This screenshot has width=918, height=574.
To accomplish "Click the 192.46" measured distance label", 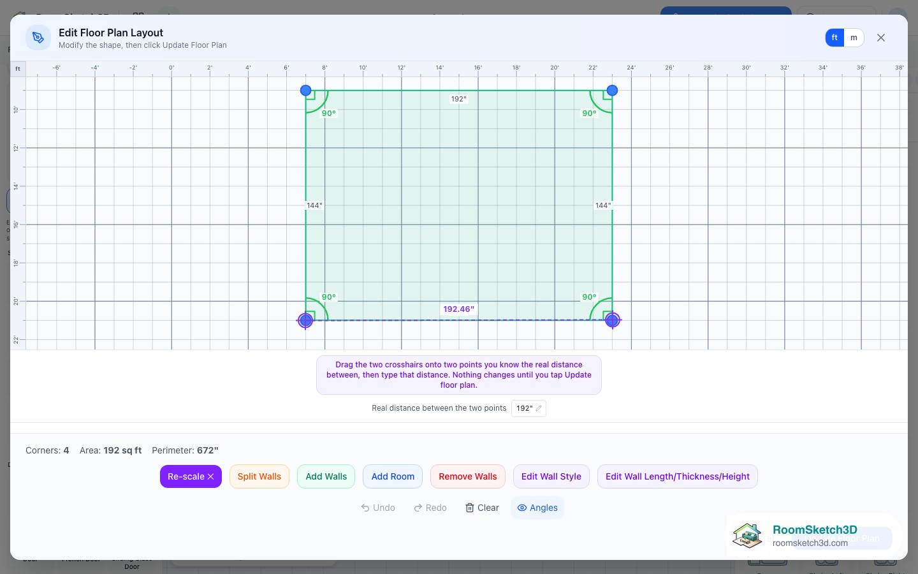I will coord(459,309).
